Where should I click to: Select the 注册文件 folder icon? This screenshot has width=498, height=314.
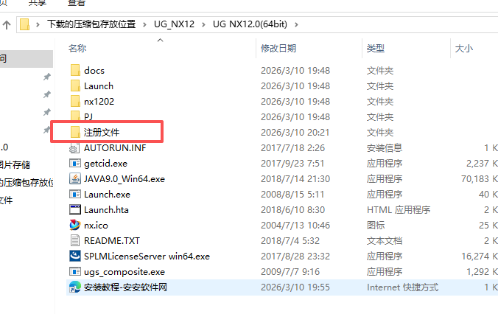tap(75, 132)
